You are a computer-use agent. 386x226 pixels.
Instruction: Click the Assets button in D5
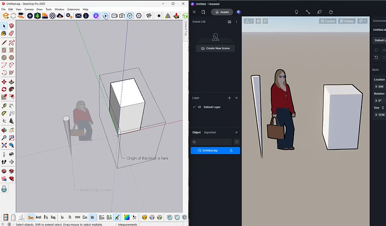click(222, 12)
